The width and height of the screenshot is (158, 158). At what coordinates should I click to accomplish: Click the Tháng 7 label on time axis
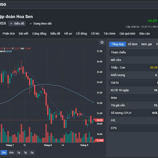click(10, 145)
